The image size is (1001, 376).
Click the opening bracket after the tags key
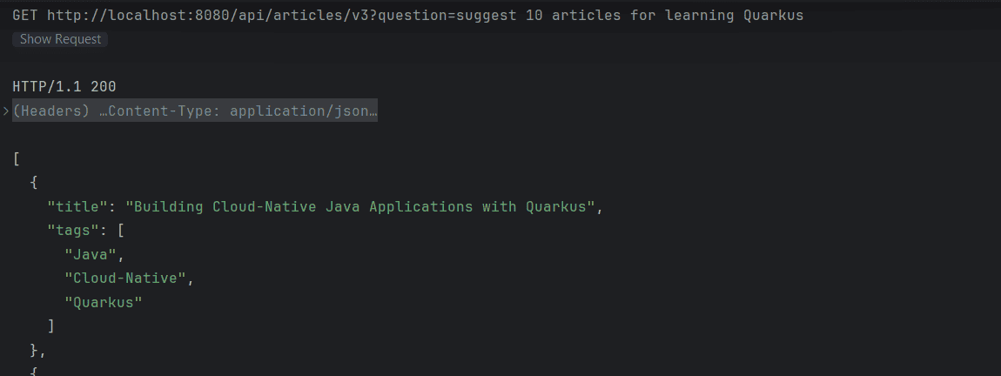(121, 231)
